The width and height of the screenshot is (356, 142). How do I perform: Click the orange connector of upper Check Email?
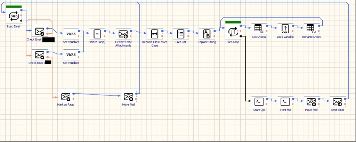47,34
